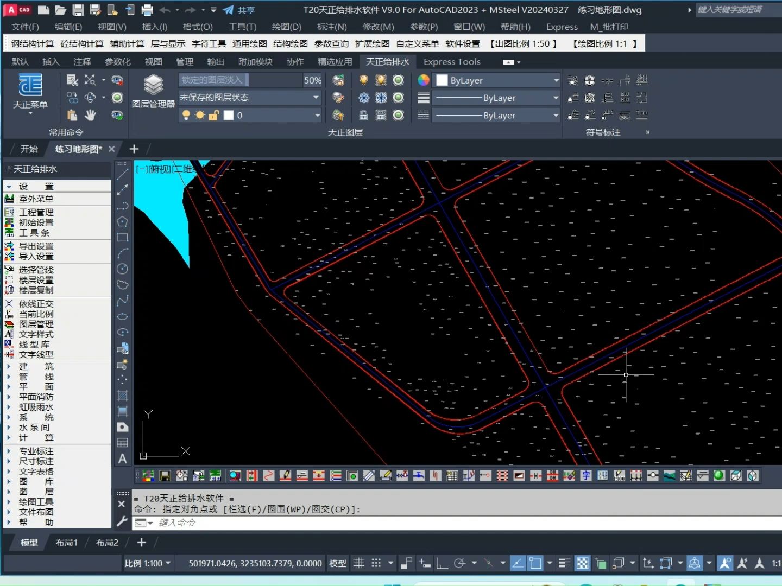Switch to the Express Tools ribbon tab
Screen dimensions: 782x586
[452, 61]
